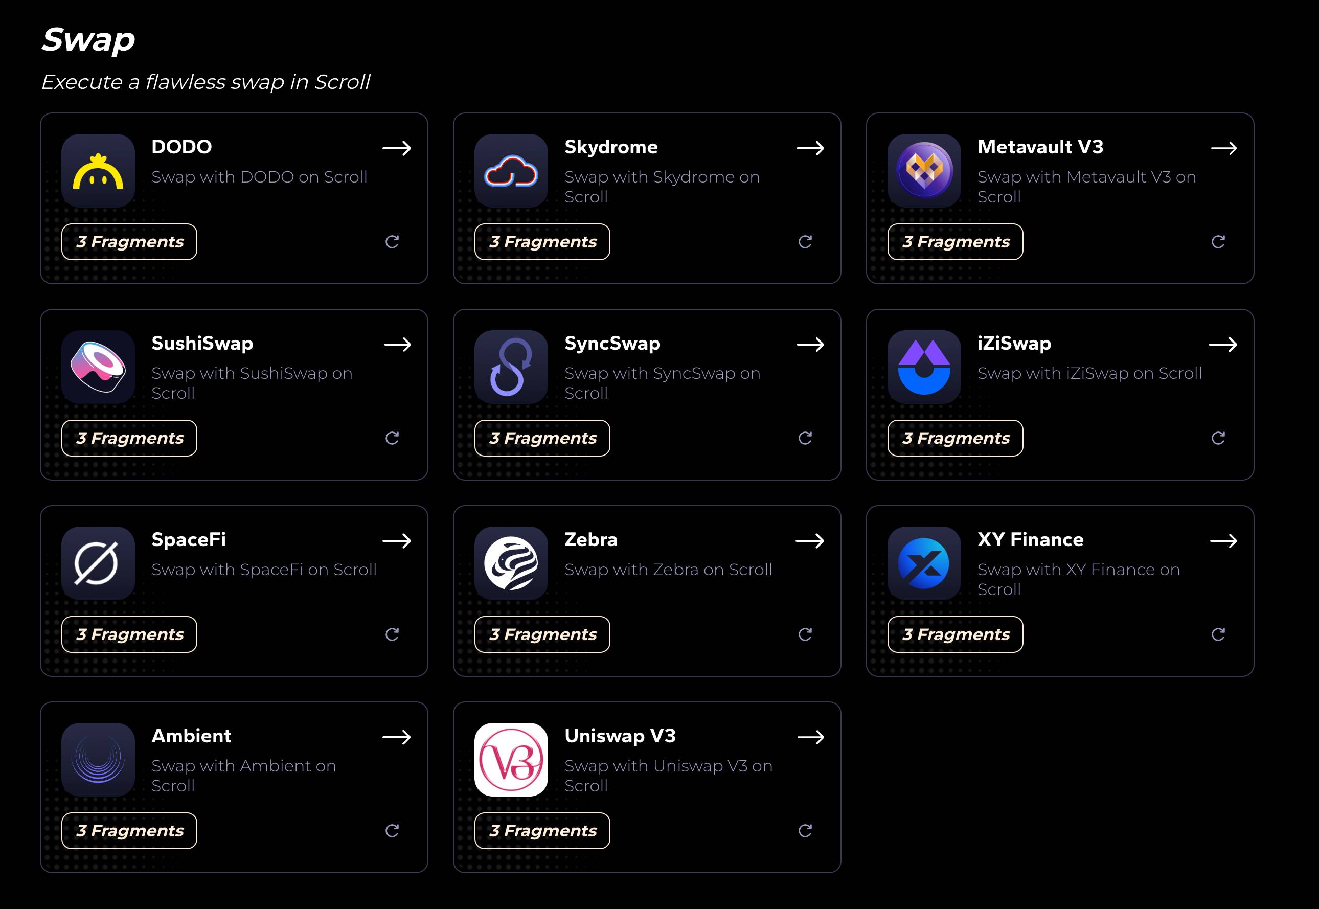Screen dimensions: 1319x909
Task: Click the 3 Fragments badge on SushiSwap
Action: 129,438
